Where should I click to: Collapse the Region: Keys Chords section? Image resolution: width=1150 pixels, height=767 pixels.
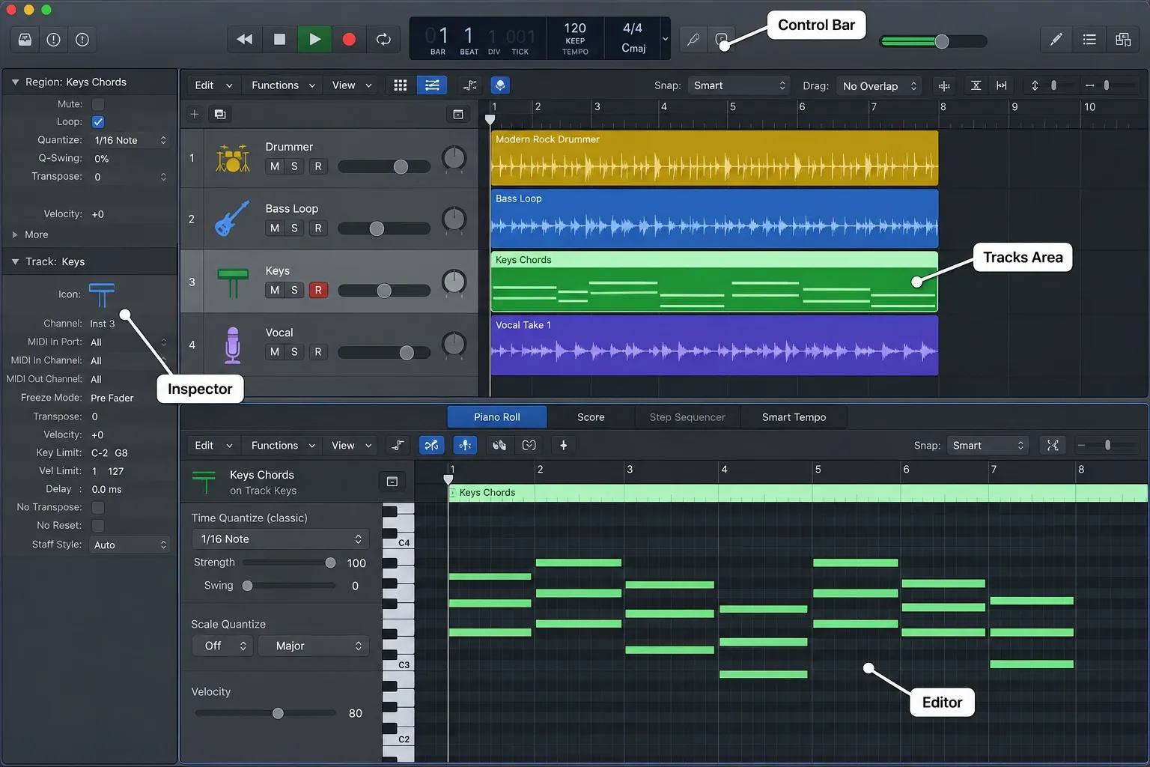click(x=15, y=82)
